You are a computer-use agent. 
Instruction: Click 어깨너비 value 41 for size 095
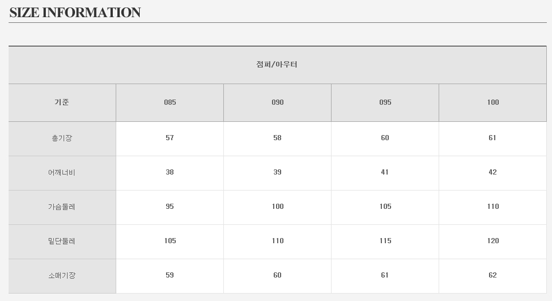(385, 172)
